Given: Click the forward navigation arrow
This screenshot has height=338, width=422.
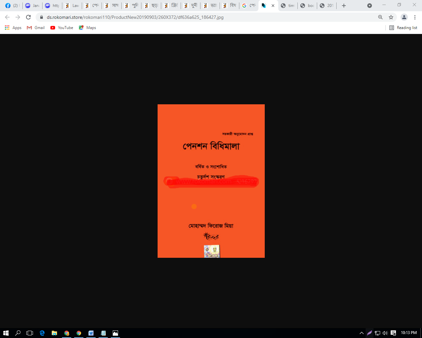Looking at the screenshot, I should [x=18, y=17].
